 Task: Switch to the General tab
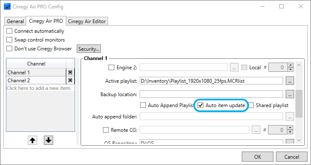15,21
